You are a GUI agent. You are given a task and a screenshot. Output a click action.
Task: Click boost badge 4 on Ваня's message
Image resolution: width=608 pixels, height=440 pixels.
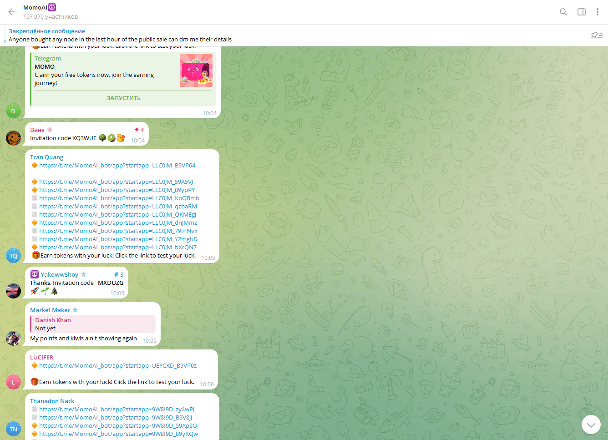[x=139, y=130]
